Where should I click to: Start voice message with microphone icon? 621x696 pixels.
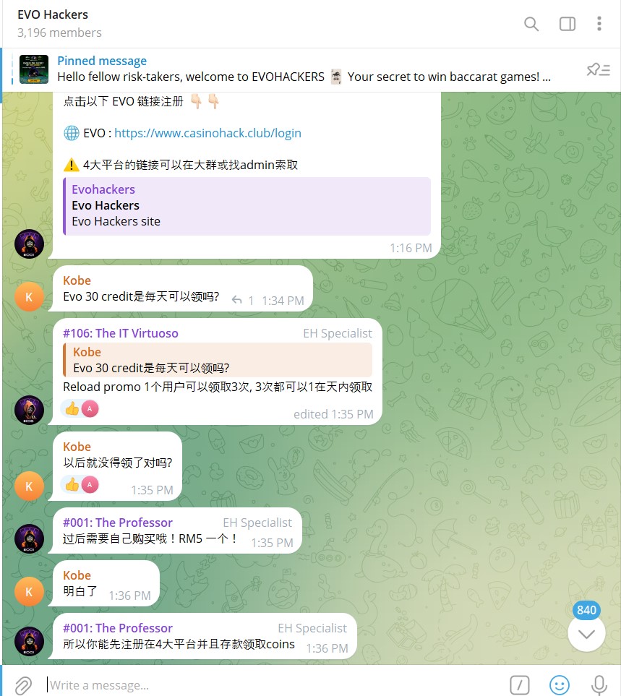coord(599,685)
